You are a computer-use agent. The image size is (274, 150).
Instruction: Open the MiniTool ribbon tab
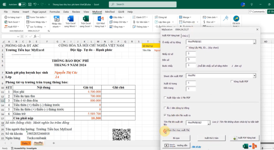tap(110, 12)
